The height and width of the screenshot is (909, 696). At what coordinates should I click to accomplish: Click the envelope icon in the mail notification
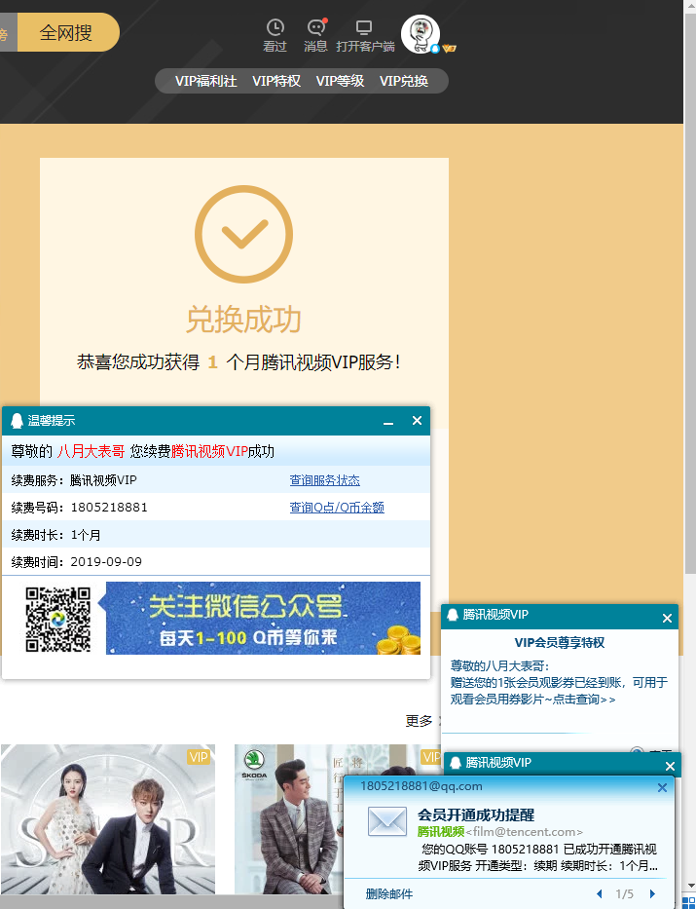click(386, 822)
